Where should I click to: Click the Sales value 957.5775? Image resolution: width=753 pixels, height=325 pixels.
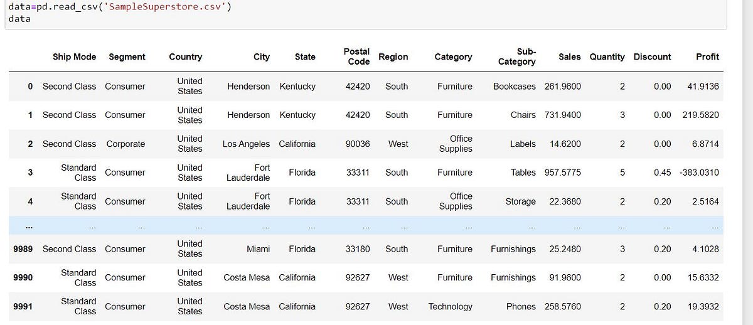click(x=563, y=173)
